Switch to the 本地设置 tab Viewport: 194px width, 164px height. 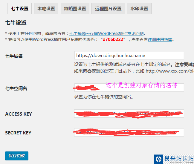pyautogui.click(x=46, y=9)
